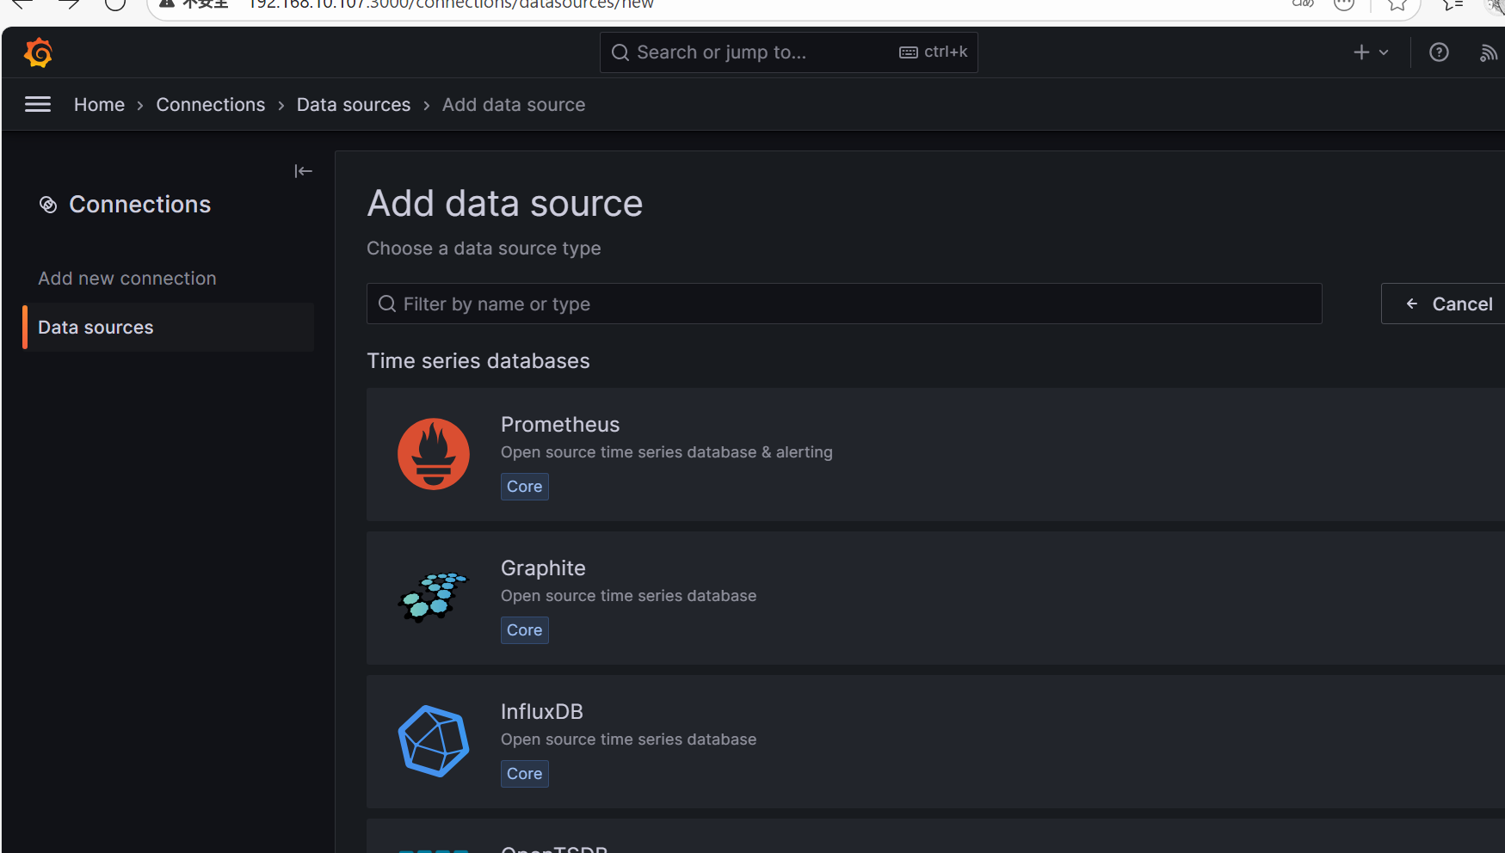Viewport: 1505px width, 853px height.
Task: Click the Core badge under Prometheus
Action: coord(525,487)
